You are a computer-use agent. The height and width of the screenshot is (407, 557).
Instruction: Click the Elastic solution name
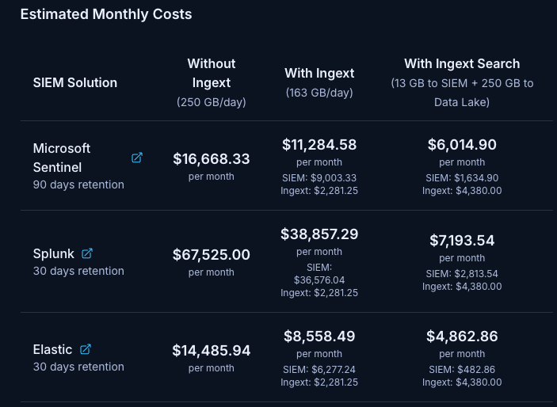pos(52,349)
